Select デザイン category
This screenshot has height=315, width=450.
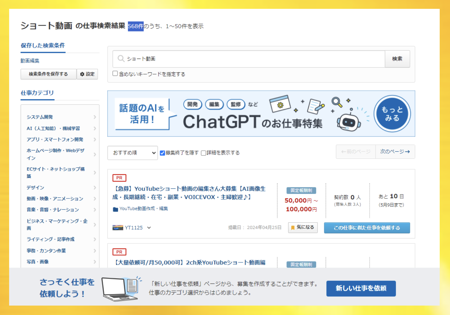pos(35,188)
